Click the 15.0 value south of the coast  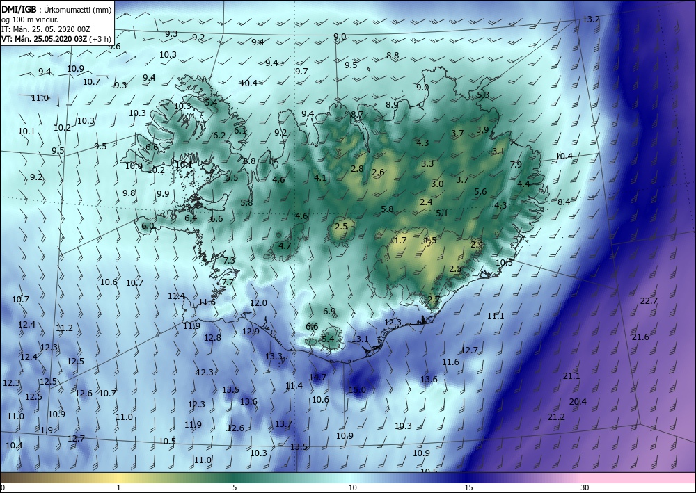357,389
